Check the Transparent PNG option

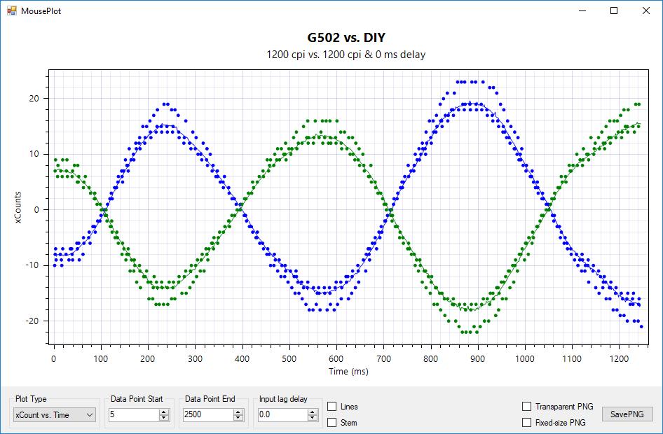point(526,407)
